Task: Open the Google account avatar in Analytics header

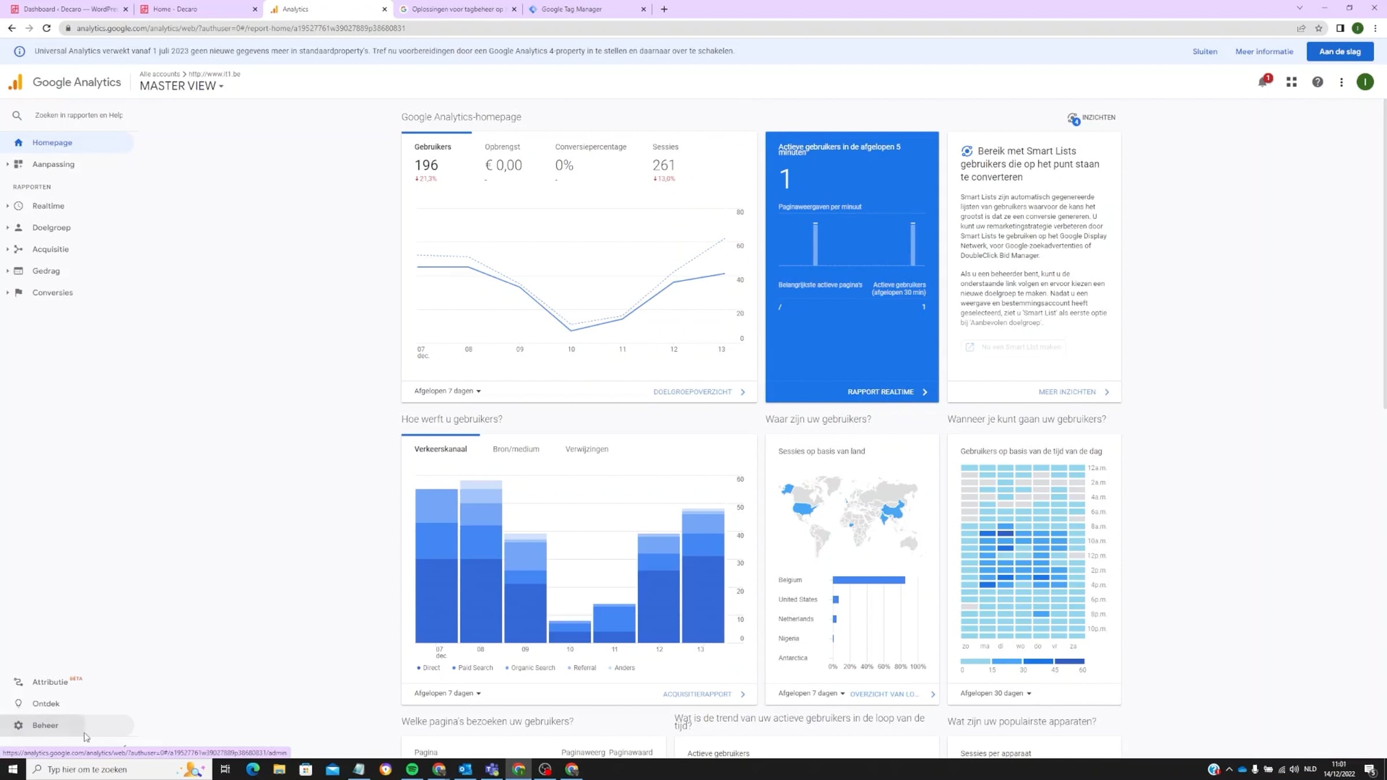Action: 1365,82
